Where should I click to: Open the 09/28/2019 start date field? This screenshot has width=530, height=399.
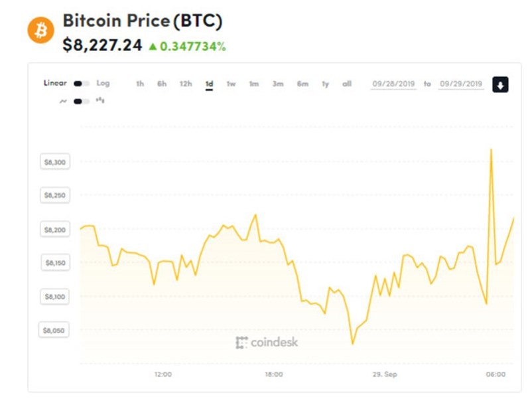point(393,84)
